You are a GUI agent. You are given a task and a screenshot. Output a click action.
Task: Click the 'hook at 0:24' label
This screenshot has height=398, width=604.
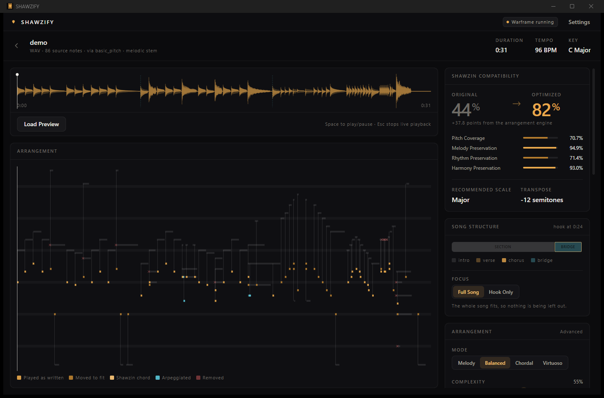568,227
